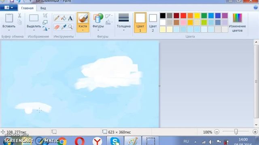Open the Select (Выделить) dropdown arrow

pos(34,30)
